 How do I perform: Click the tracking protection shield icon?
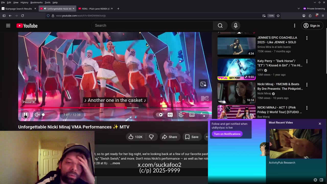tap(48, 16)
